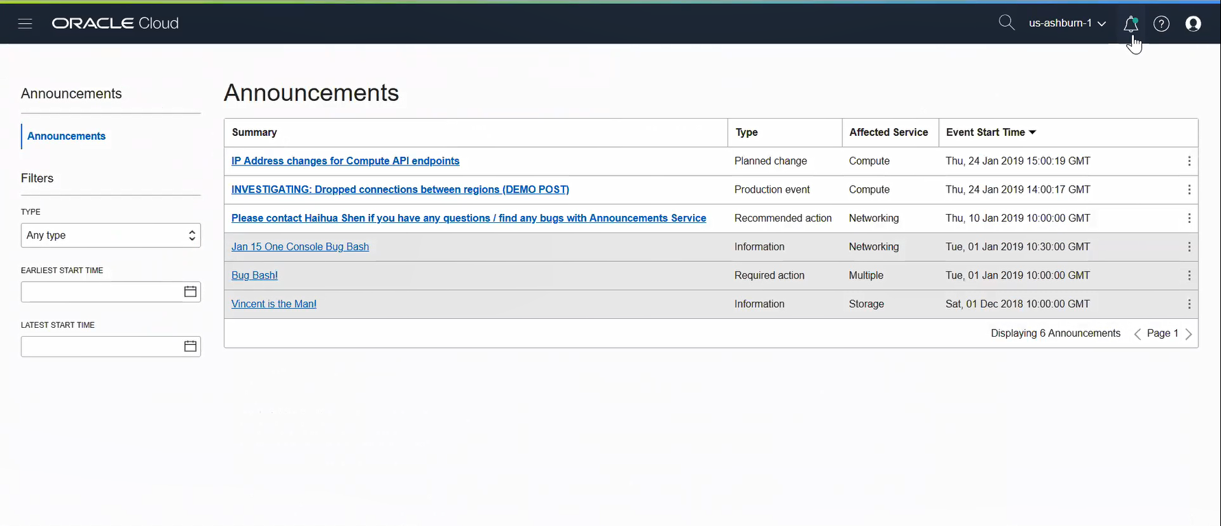1221x526 pixels.
Task: Open Jan 15 One Console Bug Bash link
Action: point(300,247)
